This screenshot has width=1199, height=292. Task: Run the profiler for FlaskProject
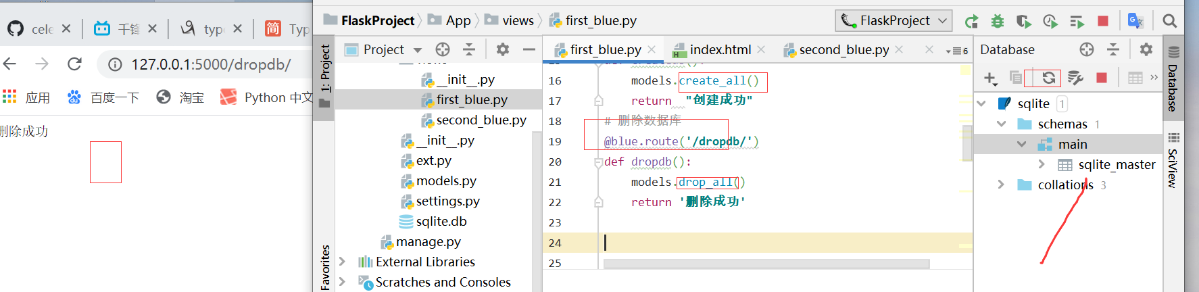pyautogui.click(x=1050, y=22)
